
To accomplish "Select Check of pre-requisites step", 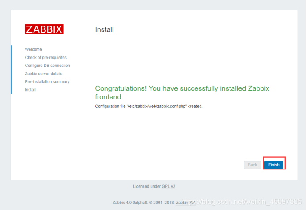I will (x=45, y=57).
